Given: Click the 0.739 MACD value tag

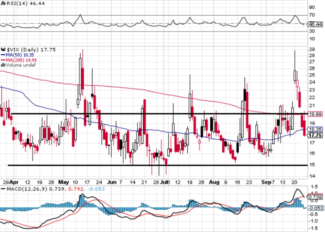Looking at the screenshot, I should point(315,197).
